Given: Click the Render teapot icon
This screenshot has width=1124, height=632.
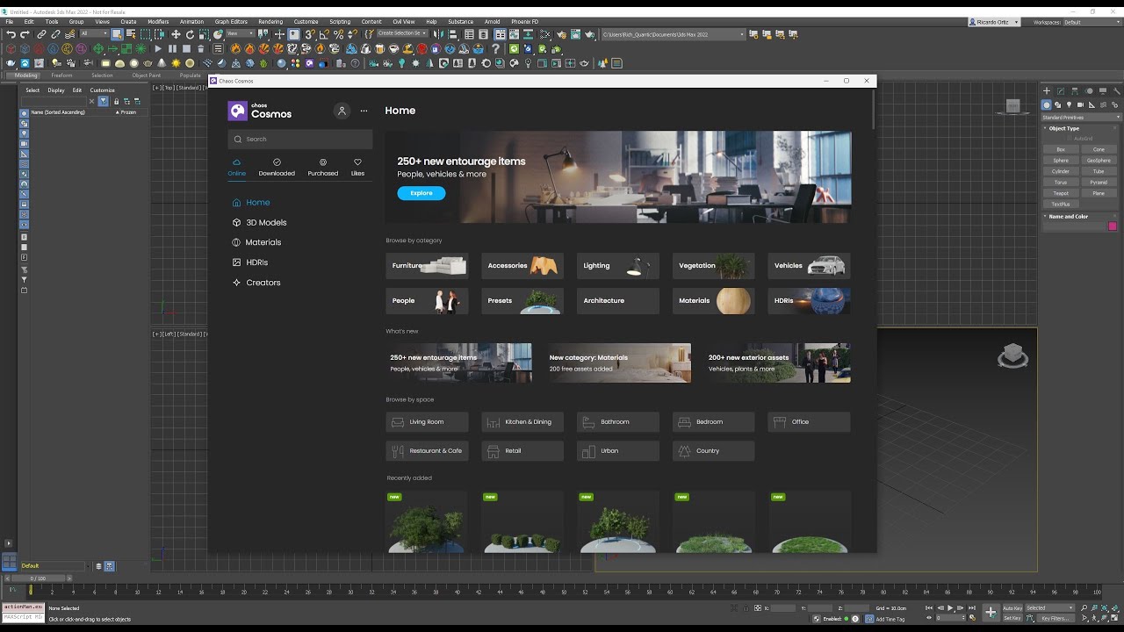Looking at the screenshot, I should pyautogui.click(x=588, y=34).
